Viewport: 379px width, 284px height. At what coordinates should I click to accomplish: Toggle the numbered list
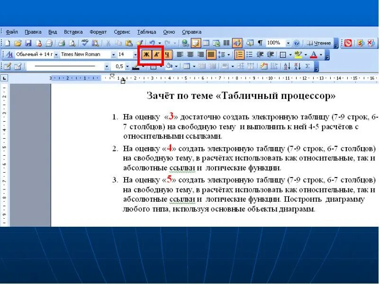(239, 55)
